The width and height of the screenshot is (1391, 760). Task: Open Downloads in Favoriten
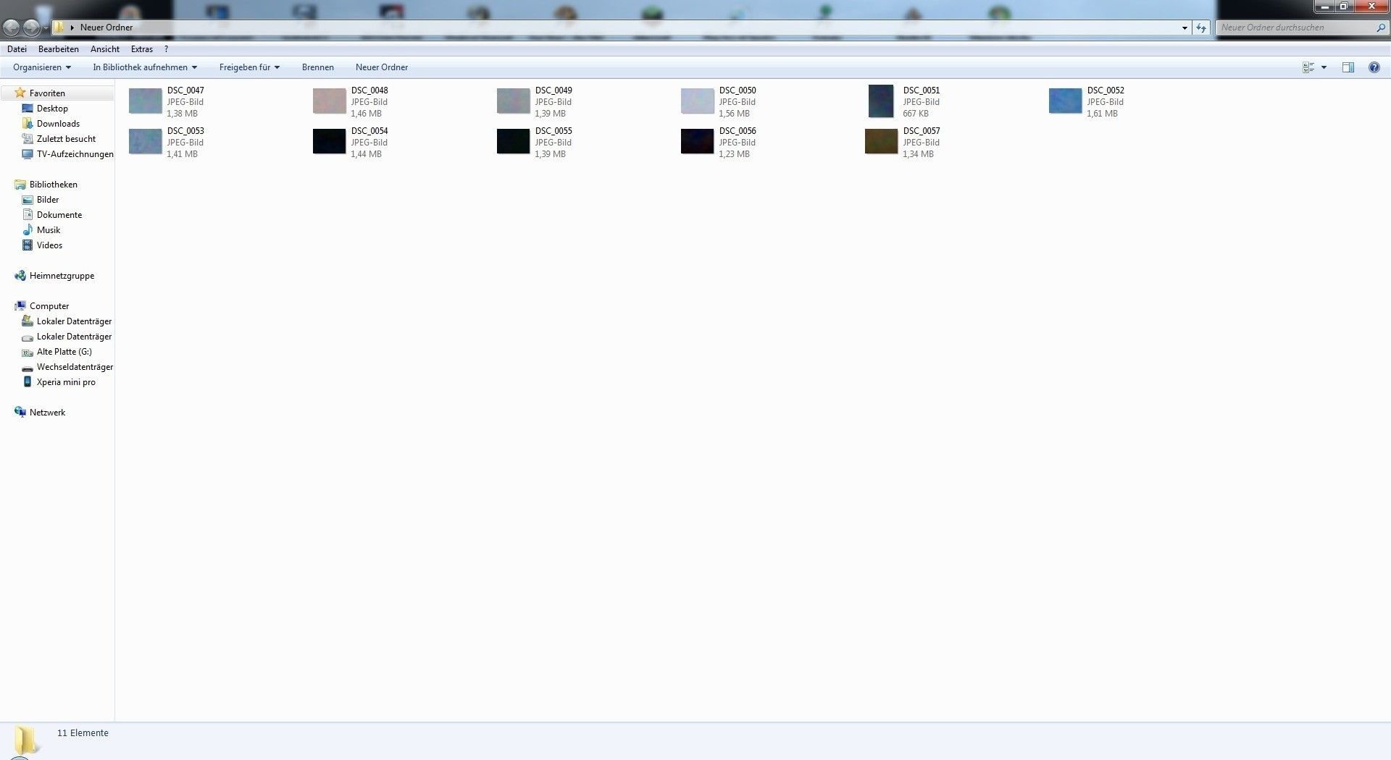[58, 124]
